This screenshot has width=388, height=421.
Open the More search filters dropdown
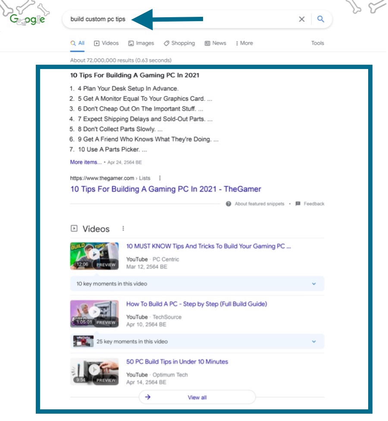coord(244,43)
